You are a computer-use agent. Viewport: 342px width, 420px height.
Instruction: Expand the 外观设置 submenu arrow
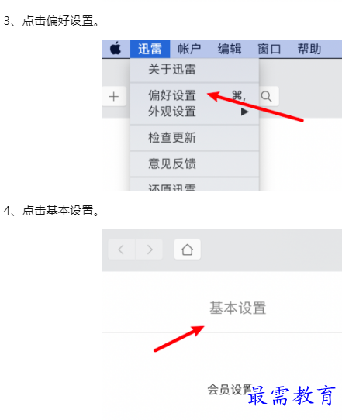[244, 112]
